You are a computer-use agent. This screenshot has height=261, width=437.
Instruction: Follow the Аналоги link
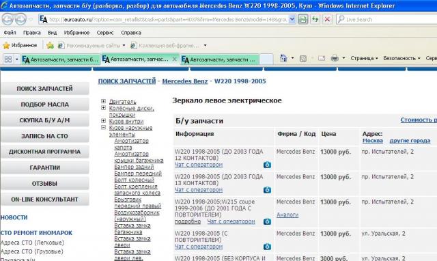pyautogui.click(x=287, y=215)
